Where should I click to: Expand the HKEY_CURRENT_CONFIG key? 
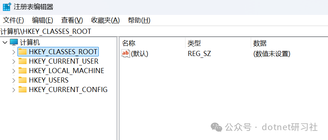tap(14, 90)
